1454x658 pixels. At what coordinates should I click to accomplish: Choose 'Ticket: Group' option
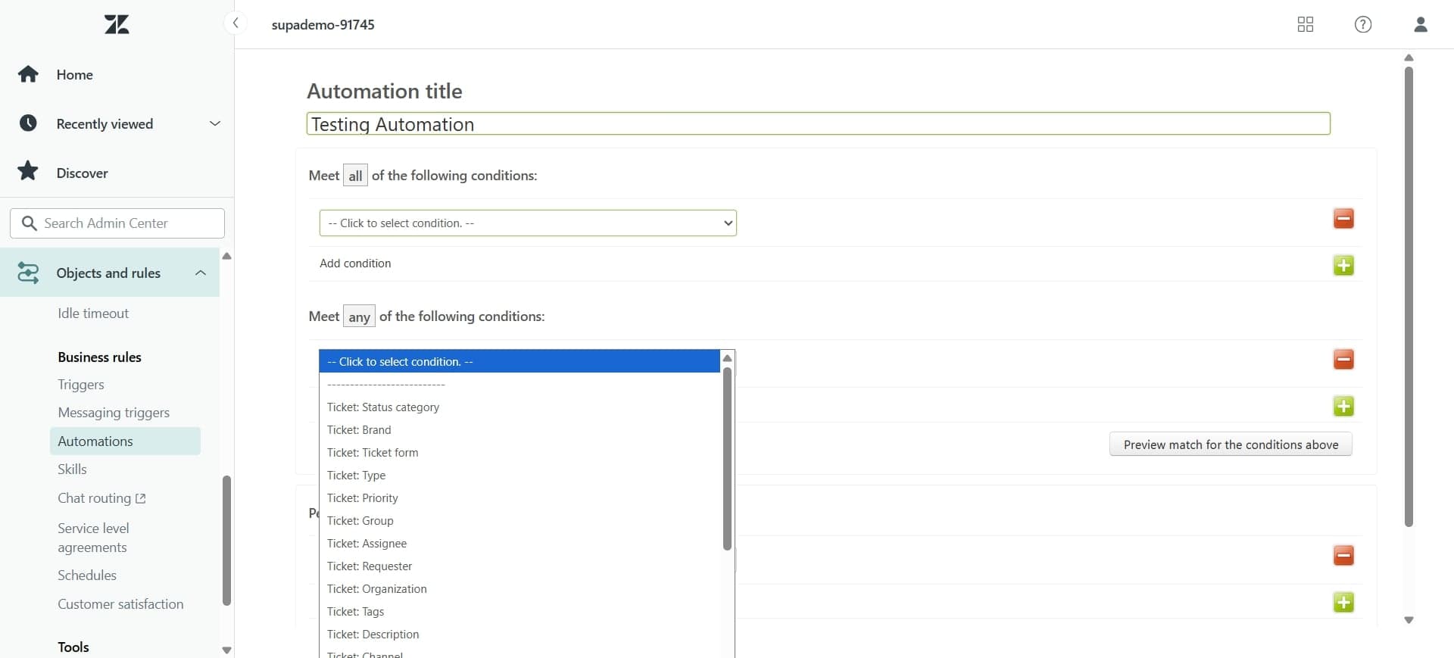[360, 521]
